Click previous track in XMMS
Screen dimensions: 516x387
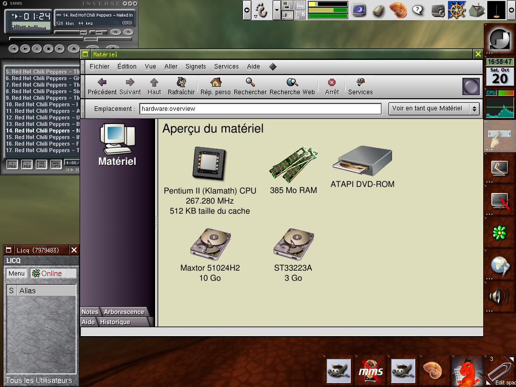pyautogui.click(x=14, y=49)
